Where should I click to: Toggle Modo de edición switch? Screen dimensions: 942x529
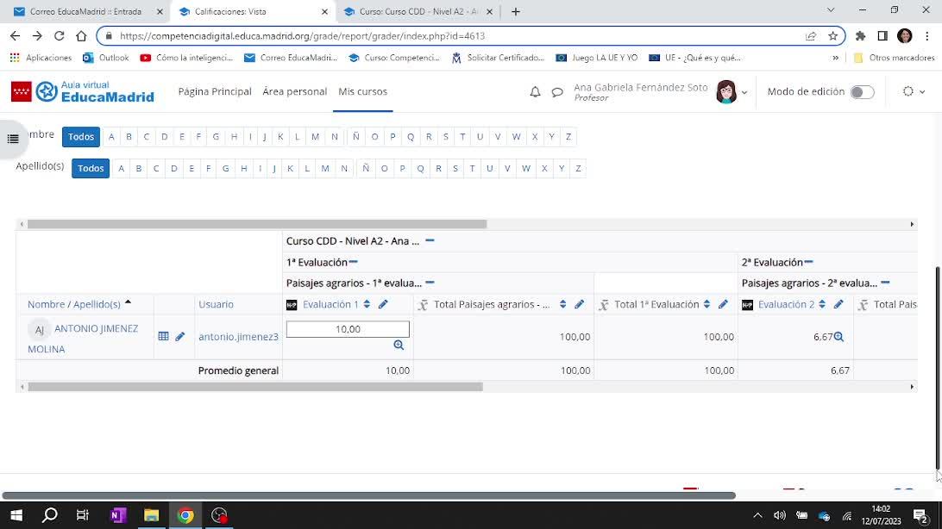tap(862, 92)
